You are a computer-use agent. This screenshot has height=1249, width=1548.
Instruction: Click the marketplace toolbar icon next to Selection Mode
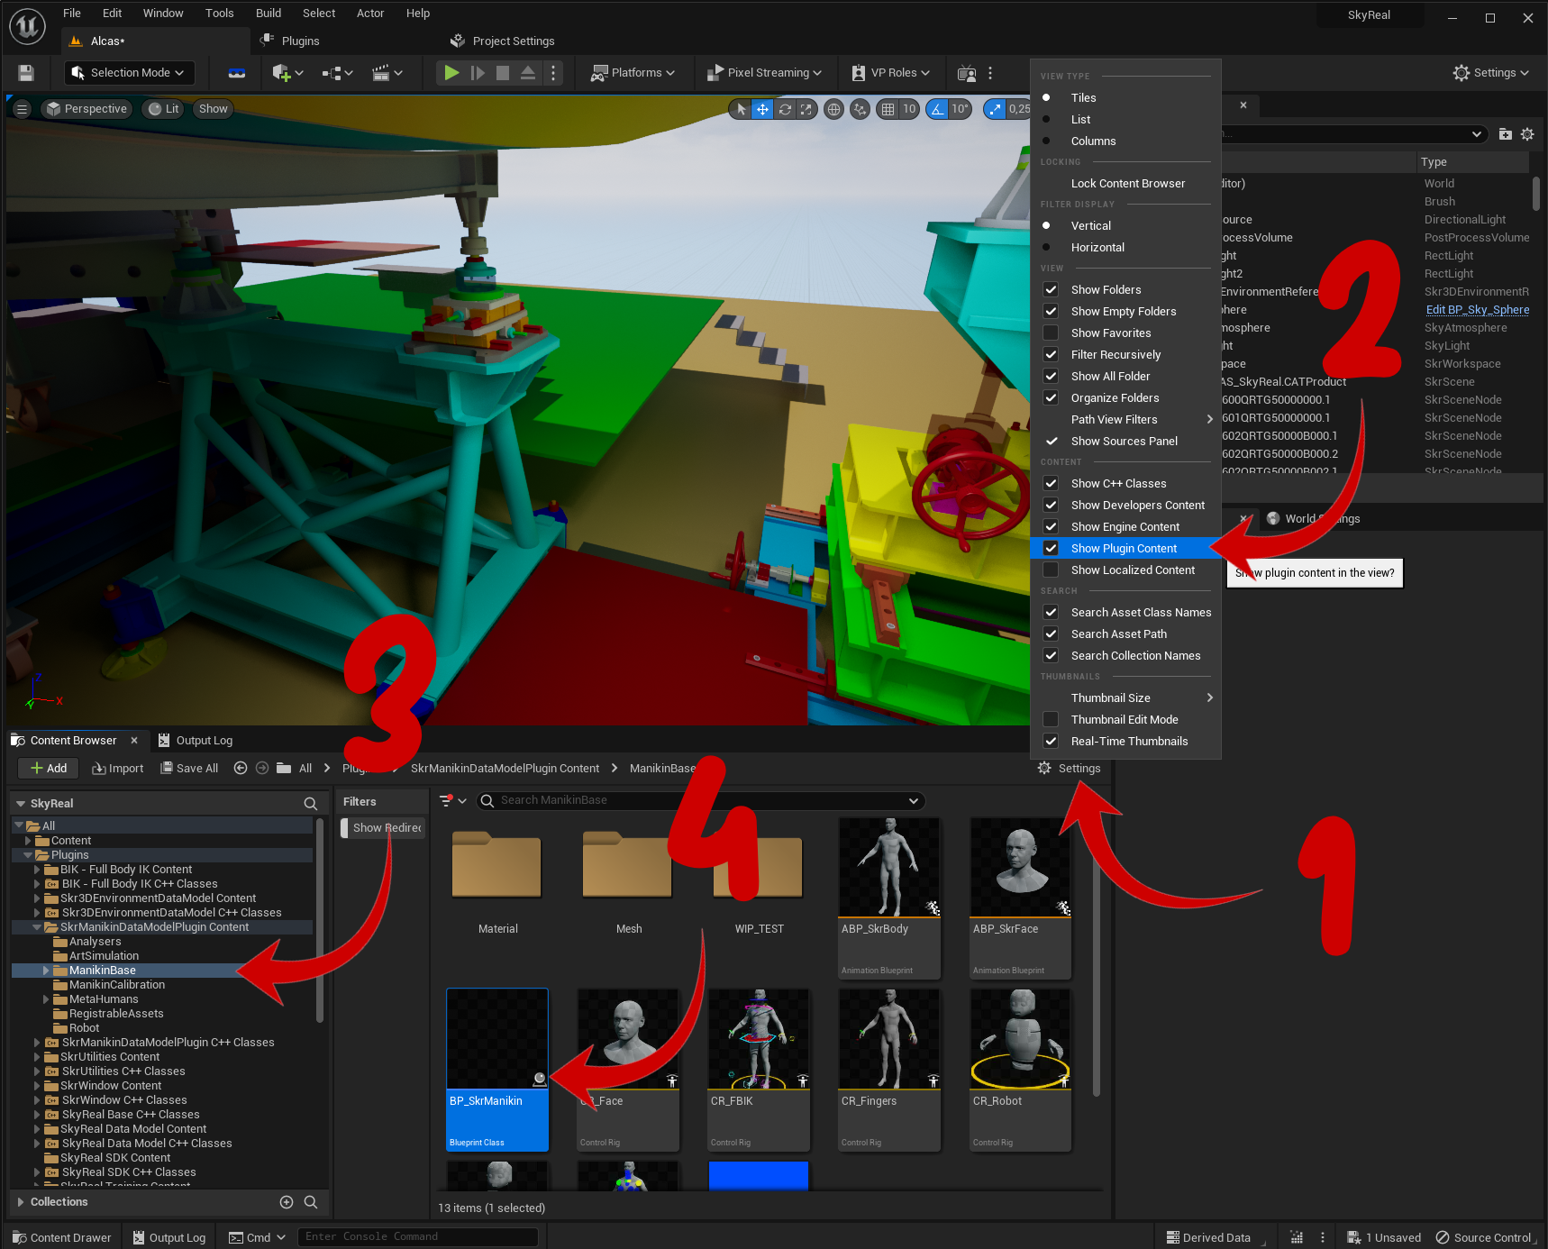pyautogui.click(x=237, y=73)
